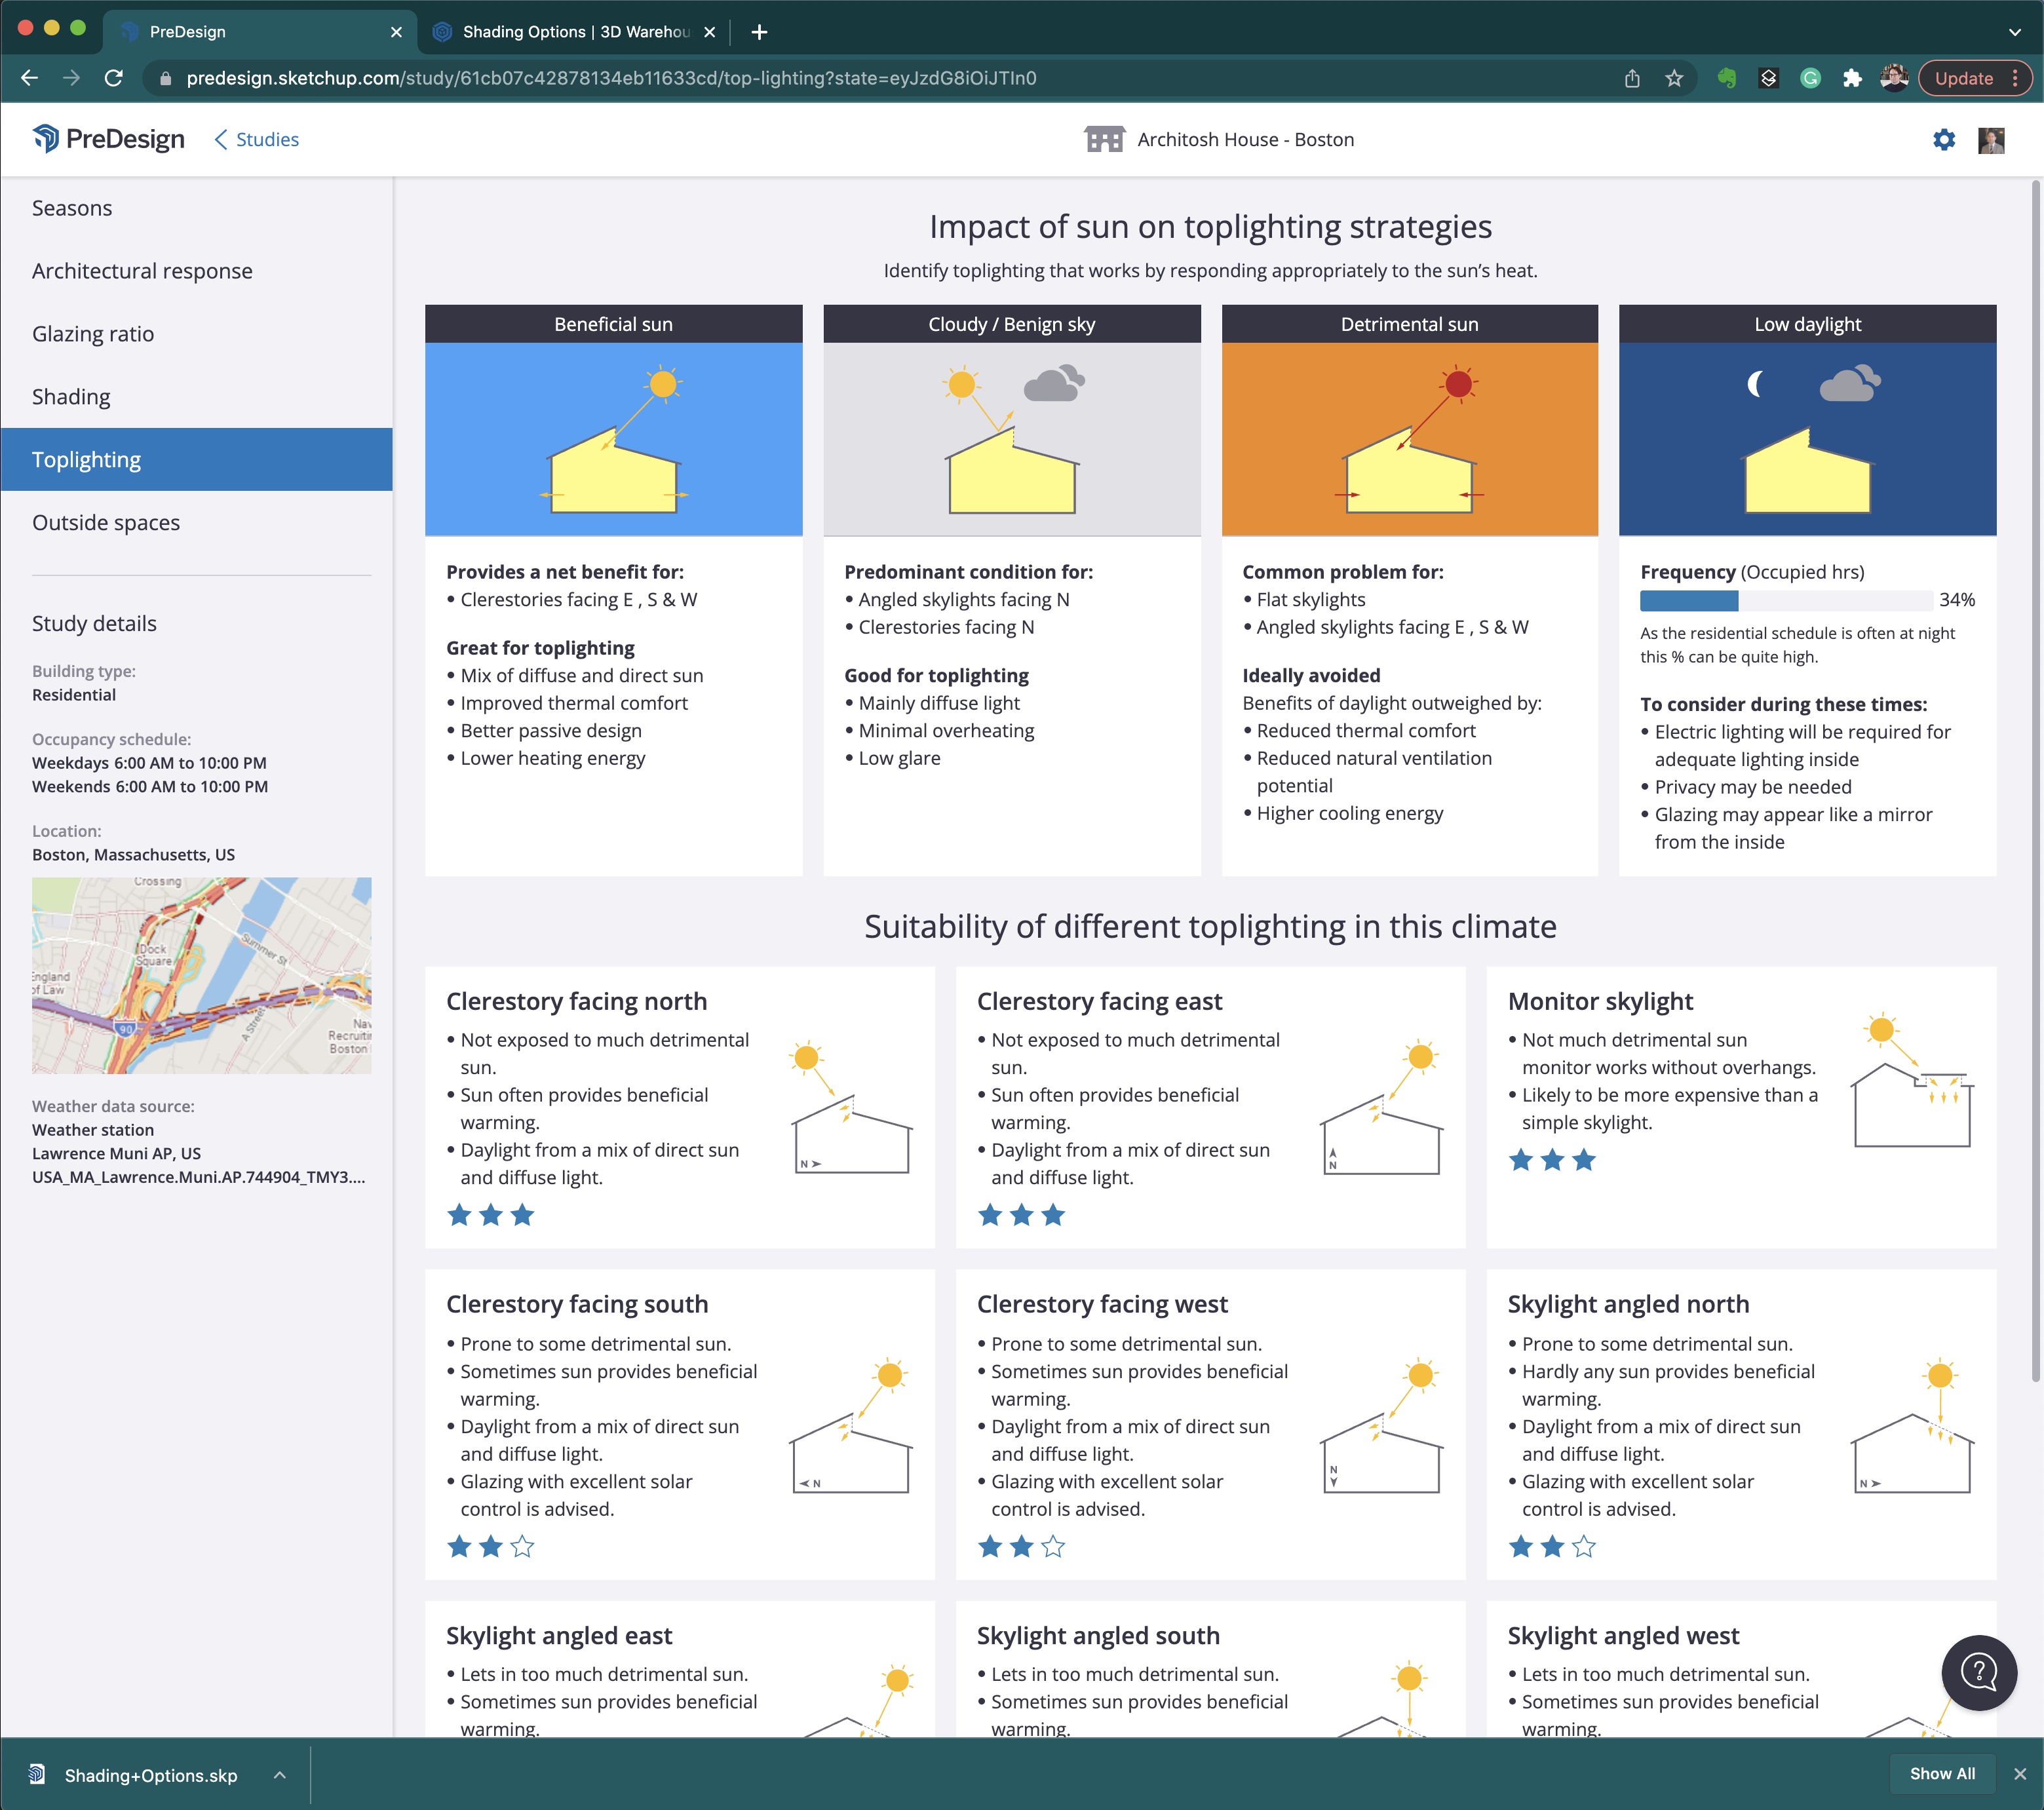
Task: Expand Shading+Options.skp download menu chevron
Action: [x=280, y=1775]
